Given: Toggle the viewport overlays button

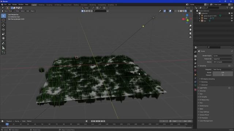Looking at the screenshot, I should [170, 11].
